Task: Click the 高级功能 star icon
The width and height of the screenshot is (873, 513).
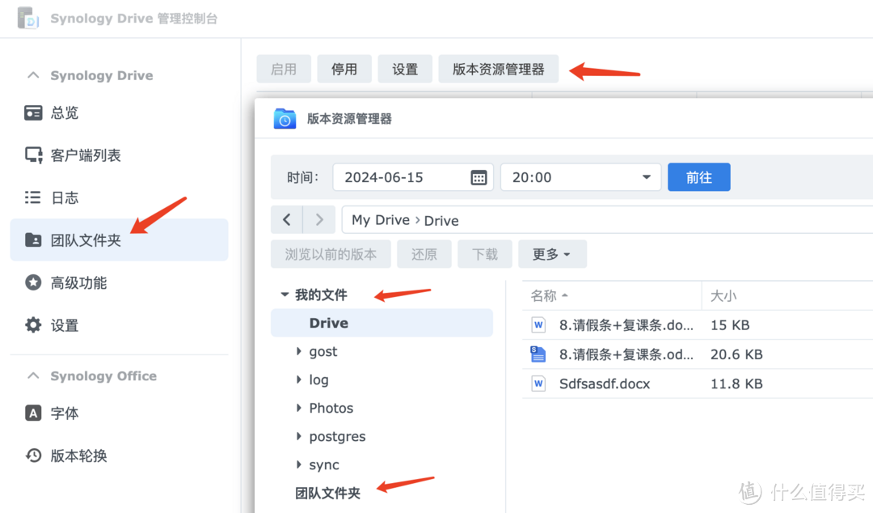Action: [x=33, y=282]
